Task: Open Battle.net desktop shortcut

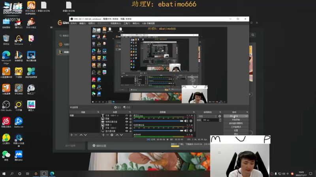Action: (19, 122)
